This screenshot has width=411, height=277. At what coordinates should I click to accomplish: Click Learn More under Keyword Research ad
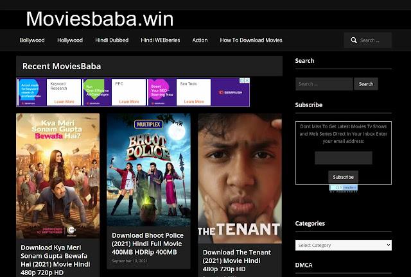(x=64, y=101)
